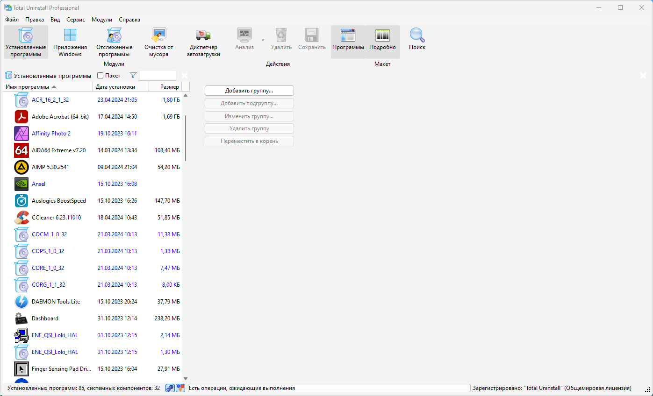Select the CCleaner program icon
The height and width of the screenshot is (396, 653).
point(22,218)
